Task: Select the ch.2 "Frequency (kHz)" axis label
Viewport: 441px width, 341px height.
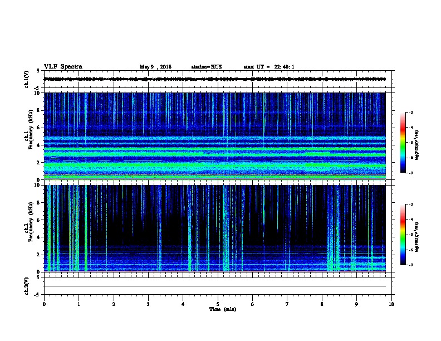Action: [x=31, y=222]
